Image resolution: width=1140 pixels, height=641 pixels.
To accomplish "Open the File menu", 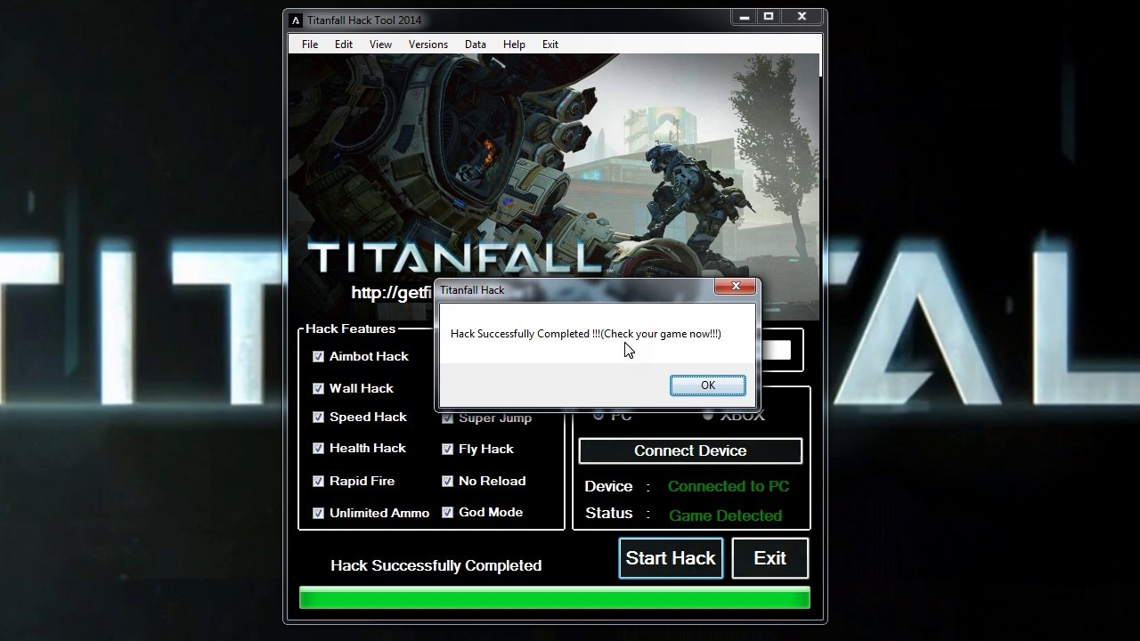I will coord(310,45).
